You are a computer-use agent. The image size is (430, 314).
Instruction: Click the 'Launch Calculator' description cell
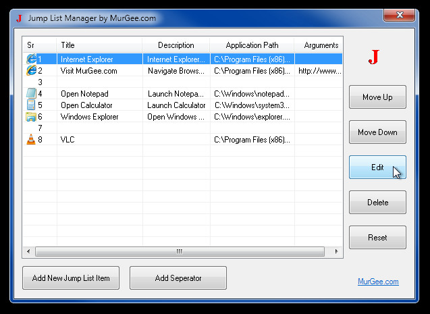(x=176, y=105)
